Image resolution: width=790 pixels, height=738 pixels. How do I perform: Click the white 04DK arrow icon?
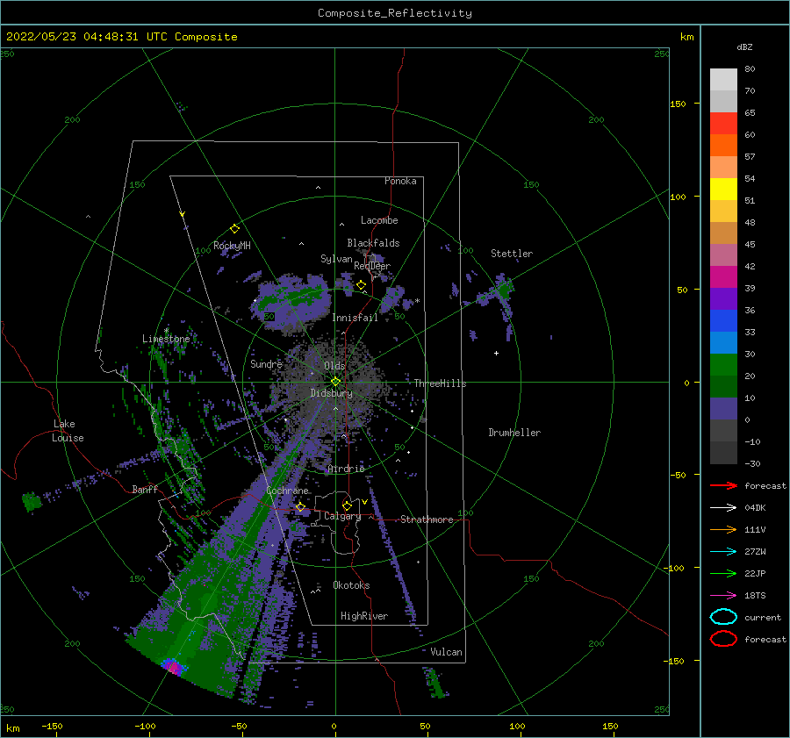point(723,508)
